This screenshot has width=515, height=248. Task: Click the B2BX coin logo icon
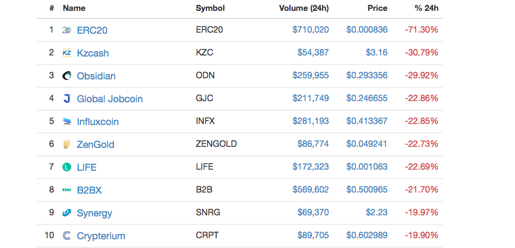(x=67, y=190)
